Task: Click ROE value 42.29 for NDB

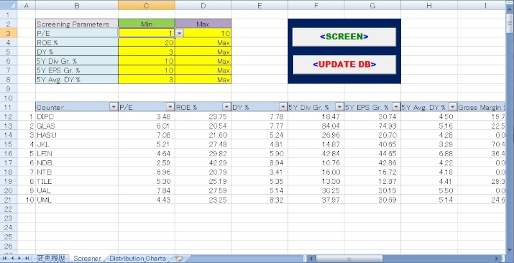Action: click(x=203, y=163)
